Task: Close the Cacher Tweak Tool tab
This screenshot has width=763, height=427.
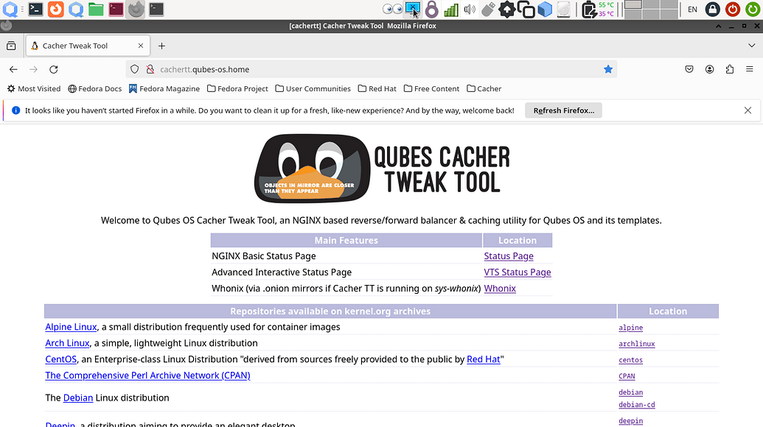Action: click(x=141, y=46)
